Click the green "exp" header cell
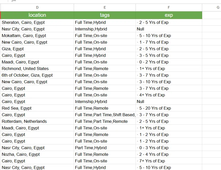This screenshot has height=170, width=221. tap(169, 15)
